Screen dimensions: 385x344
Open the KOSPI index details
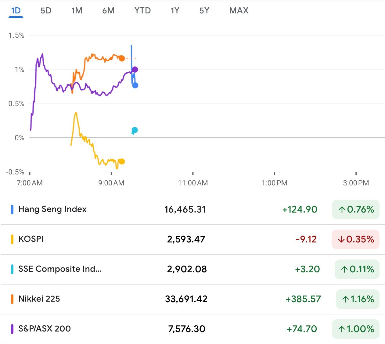click(x=31, y=239)
